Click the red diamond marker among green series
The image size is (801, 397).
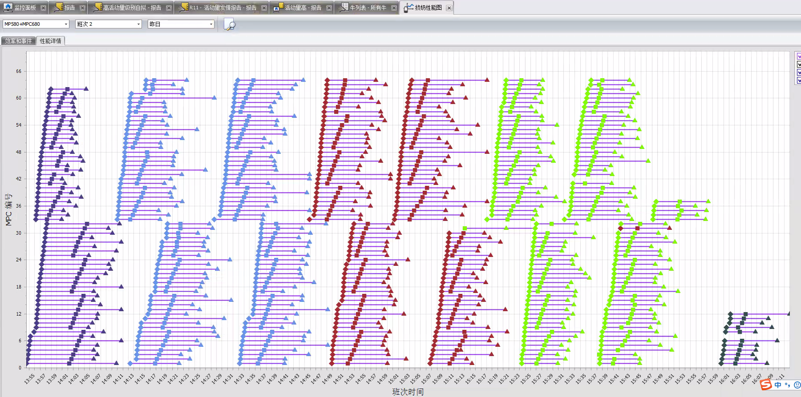[621, 228]
